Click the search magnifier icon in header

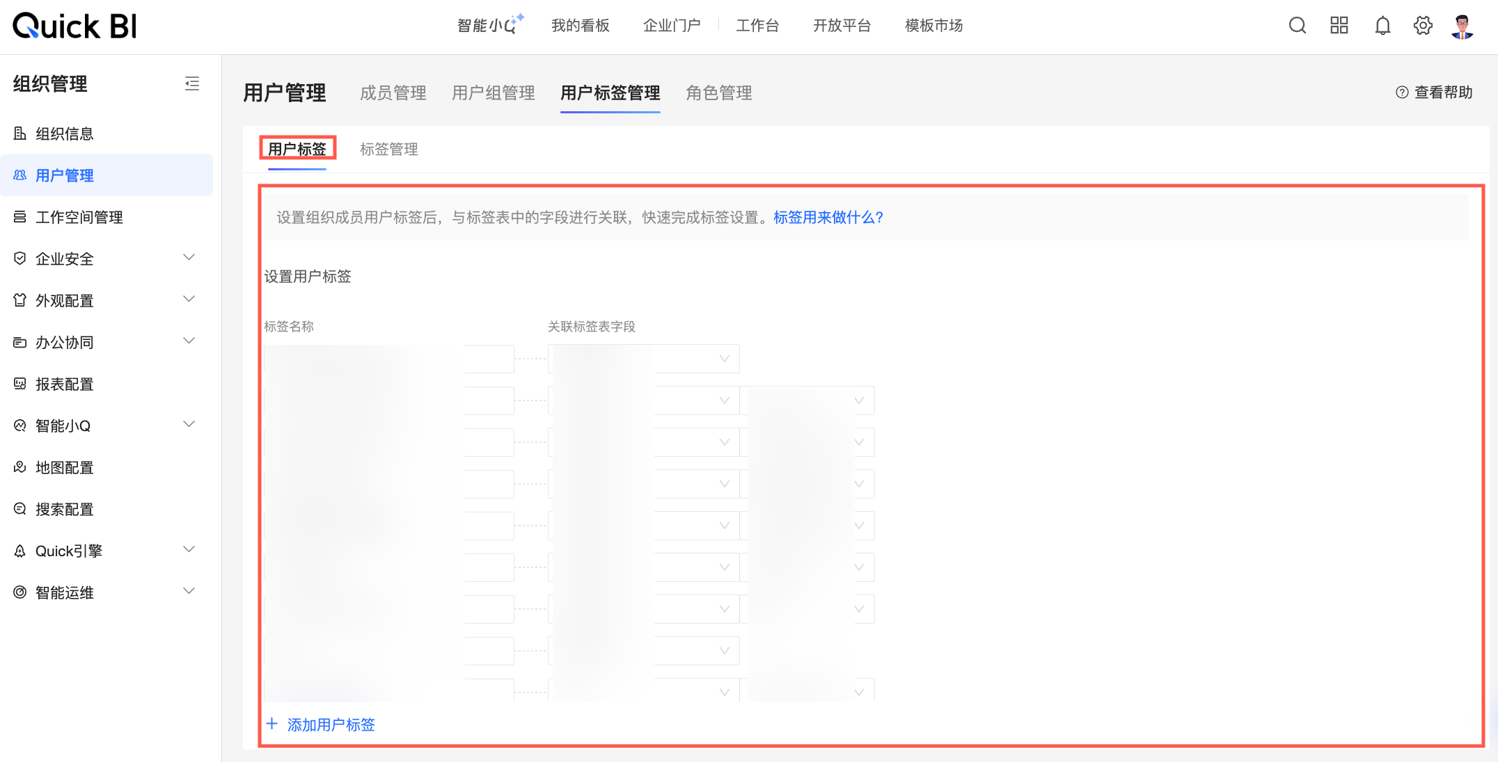tap(1297, 26)
